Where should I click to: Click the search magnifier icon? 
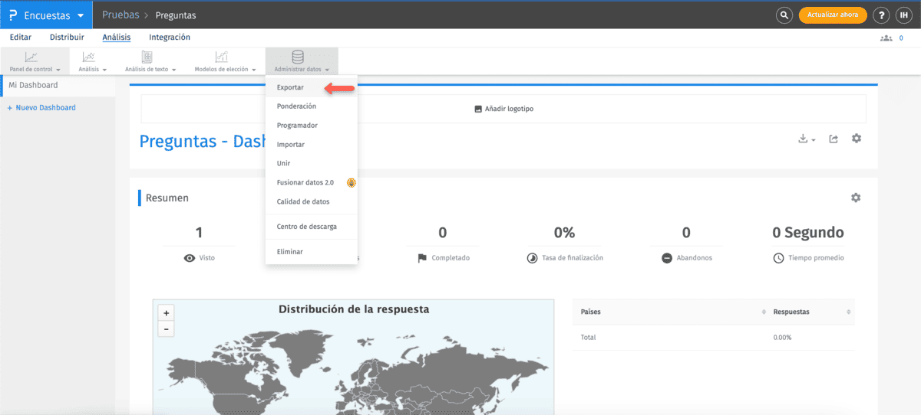[784, 15]
